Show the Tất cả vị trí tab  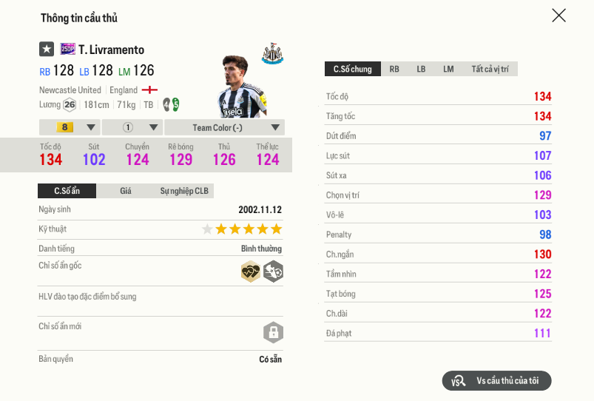coord(490,69)
